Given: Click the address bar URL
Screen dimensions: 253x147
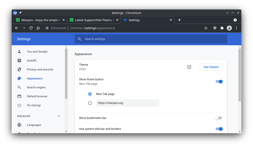Looking at the screenshot, I should point(92,28).
